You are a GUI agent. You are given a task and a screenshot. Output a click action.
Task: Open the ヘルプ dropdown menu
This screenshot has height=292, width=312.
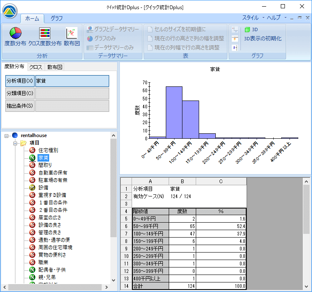tap(275, 18)
